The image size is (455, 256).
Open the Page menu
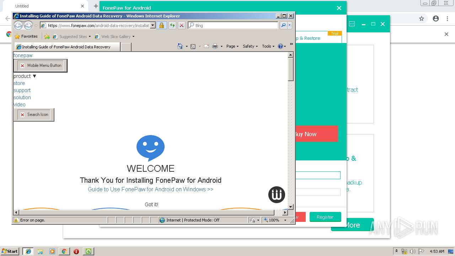tap(232, 46)
